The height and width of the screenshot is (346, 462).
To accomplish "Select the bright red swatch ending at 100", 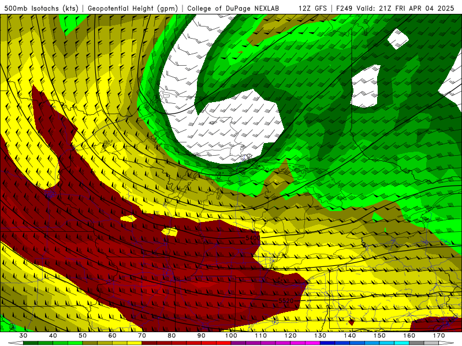I will pyautogui.click(x=223, y=343).
